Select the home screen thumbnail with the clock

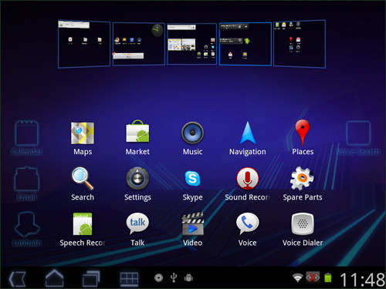139,44
